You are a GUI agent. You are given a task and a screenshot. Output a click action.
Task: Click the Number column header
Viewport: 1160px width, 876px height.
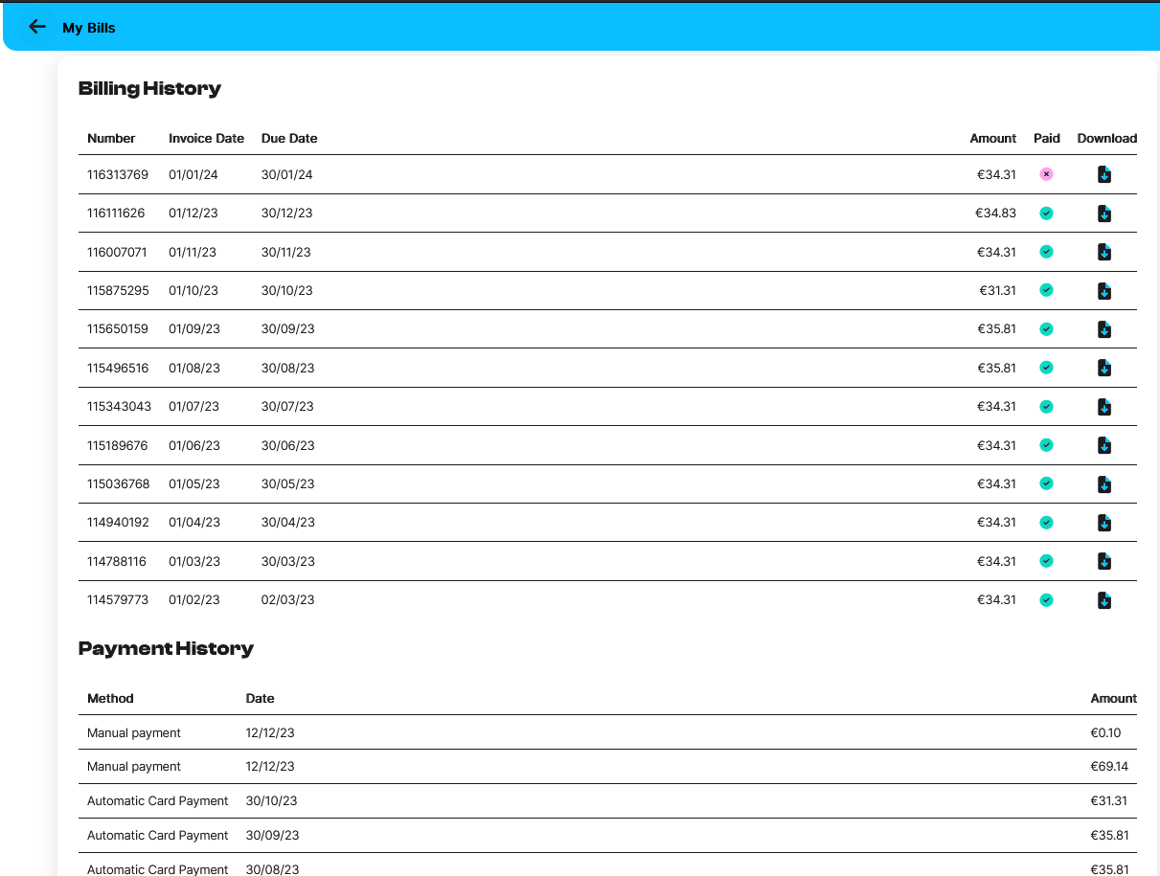click(111, 138)
